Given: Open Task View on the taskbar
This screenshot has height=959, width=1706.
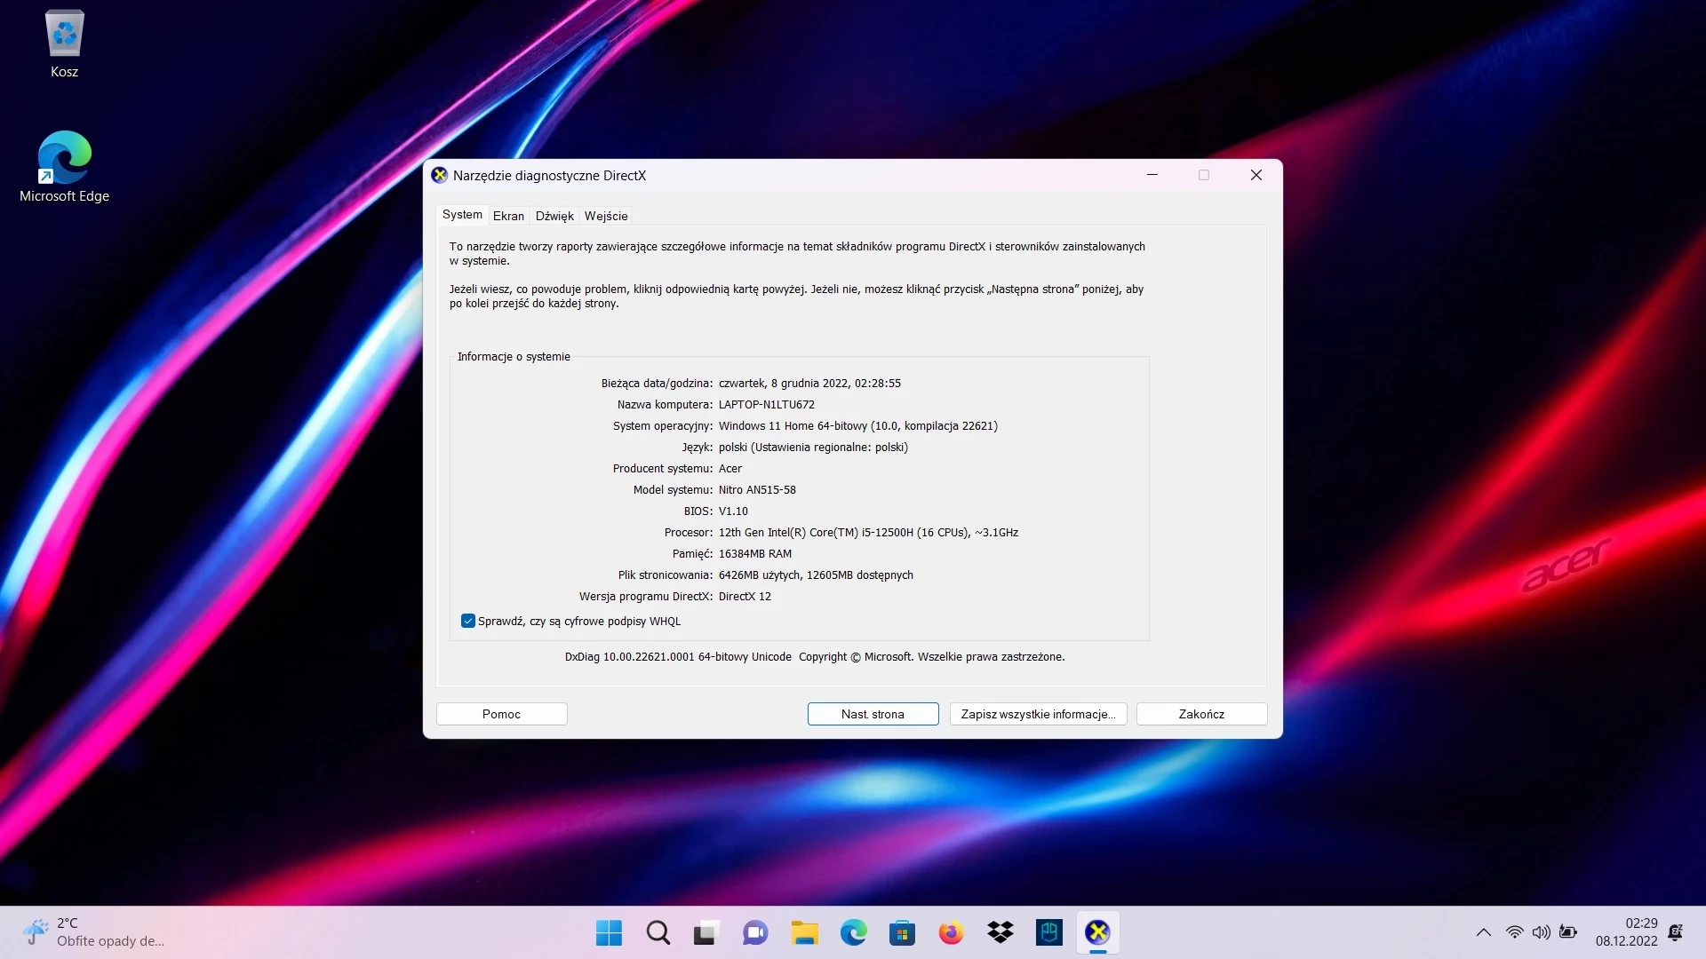Looking at the screenshot, I should (706, 932).
